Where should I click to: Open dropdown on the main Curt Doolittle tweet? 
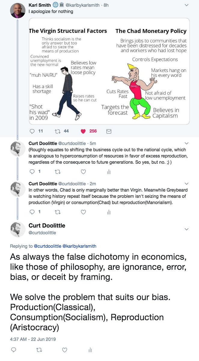[x=186, y=229]
